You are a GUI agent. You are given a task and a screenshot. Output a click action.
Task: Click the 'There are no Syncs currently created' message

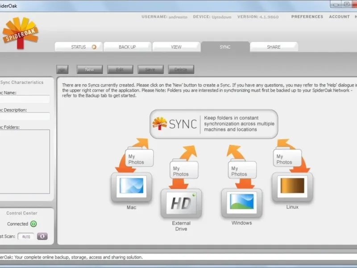click(208, 90)
